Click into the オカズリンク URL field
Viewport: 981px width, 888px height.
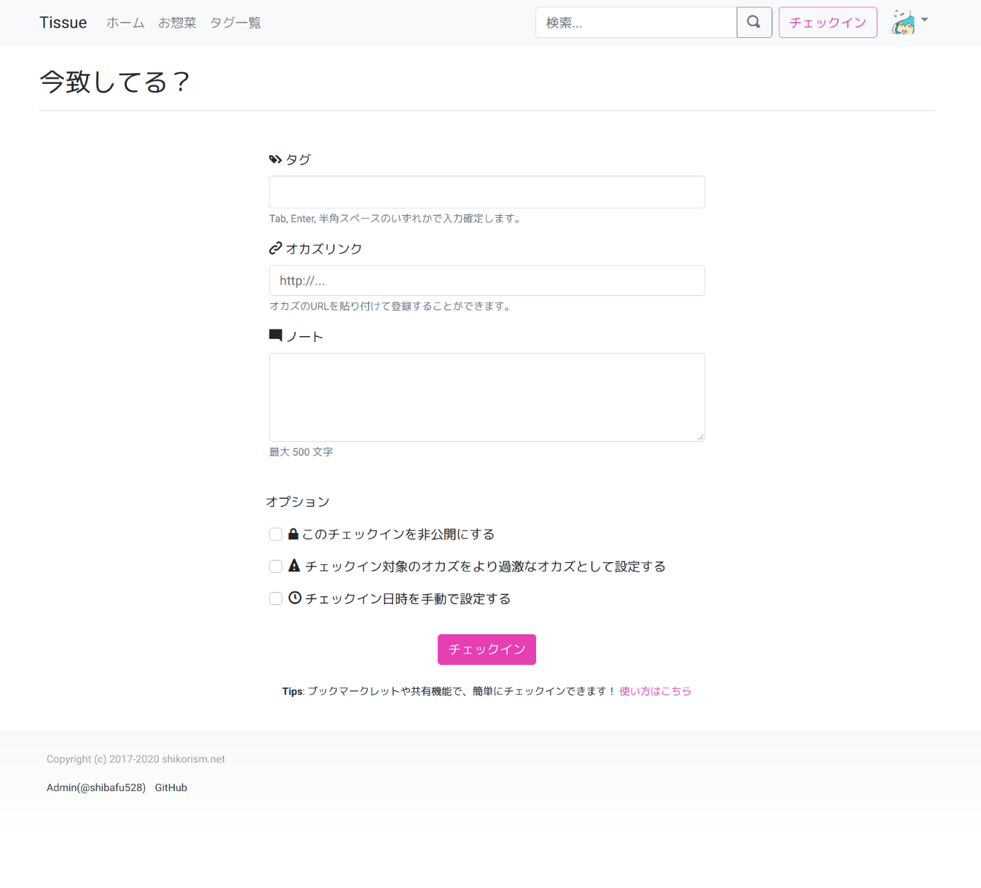(x=486, y=281)
